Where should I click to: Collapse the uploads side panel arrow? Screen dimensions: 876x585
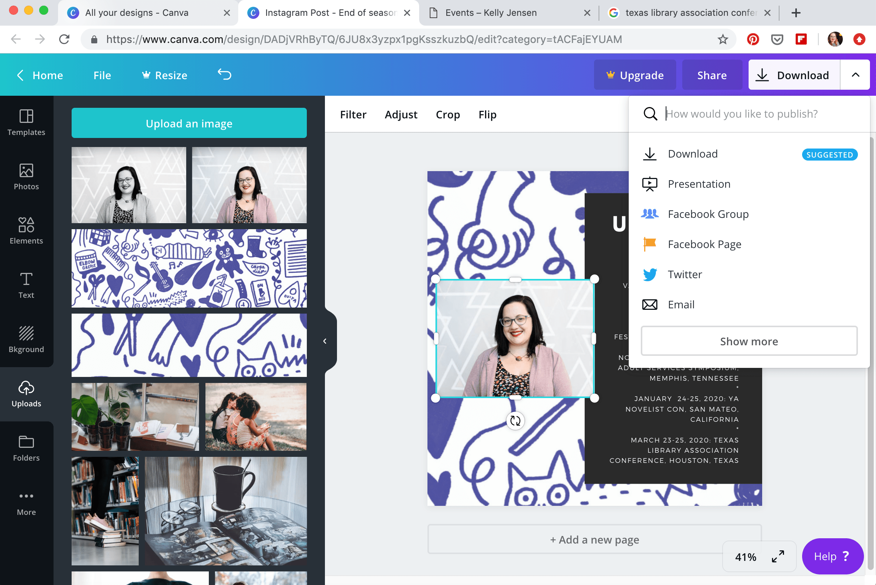(325, 341)
